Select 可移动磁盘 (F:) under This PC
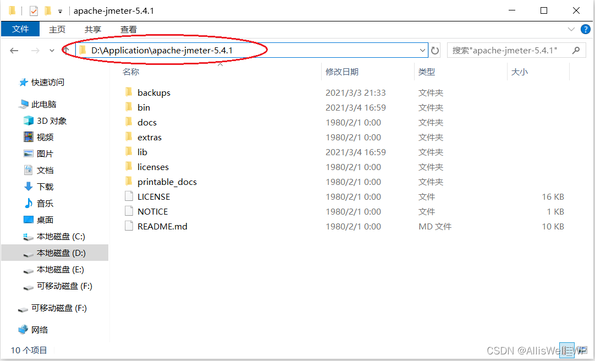The image size is (595, 361). tap(58, 286)
